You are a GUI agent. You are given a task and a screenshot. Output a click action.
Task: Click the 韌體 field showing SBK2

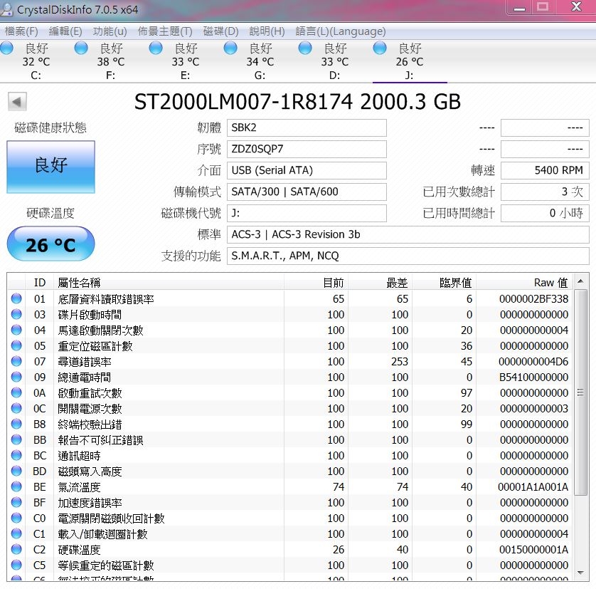tap(307, 127)
